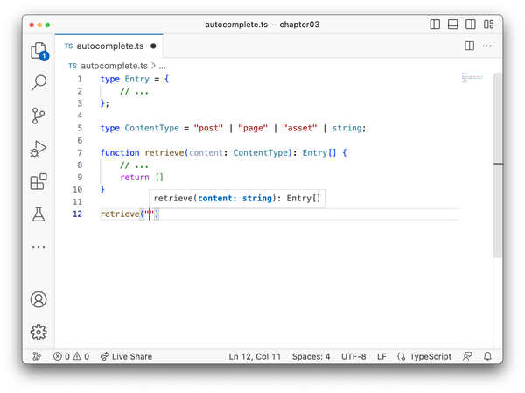The width and height of the screenshot is (525, 393).
Task: Open the Extensions view
Action: [38, 181]
